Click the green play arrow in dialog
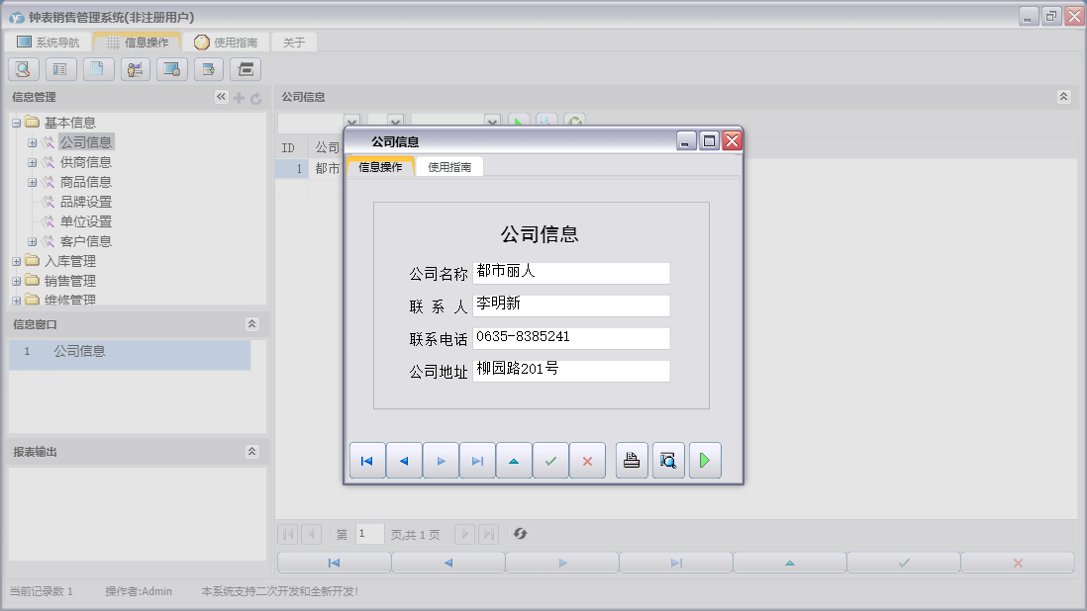 click(705, 461)
